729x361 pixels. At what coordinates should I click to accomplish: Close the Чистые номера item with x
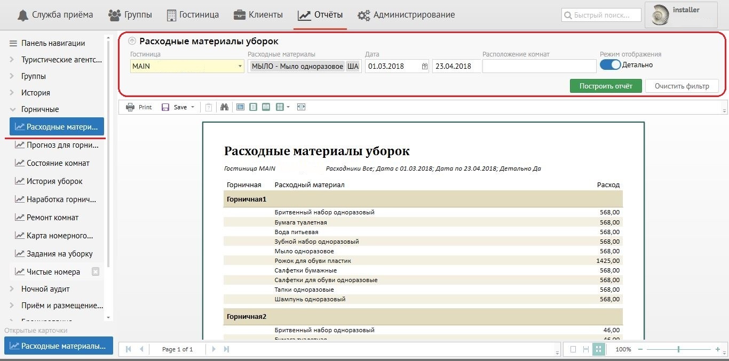point(96,271)
